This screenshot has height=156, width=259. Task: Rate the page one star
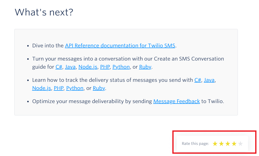pos(215,144)
